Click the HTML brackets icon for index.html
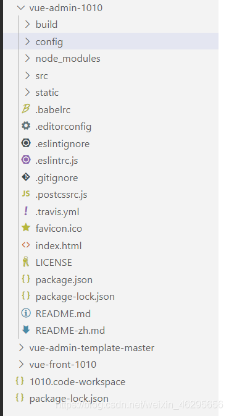The height and width of the screenshot is (416, 229). coord(26,245)
